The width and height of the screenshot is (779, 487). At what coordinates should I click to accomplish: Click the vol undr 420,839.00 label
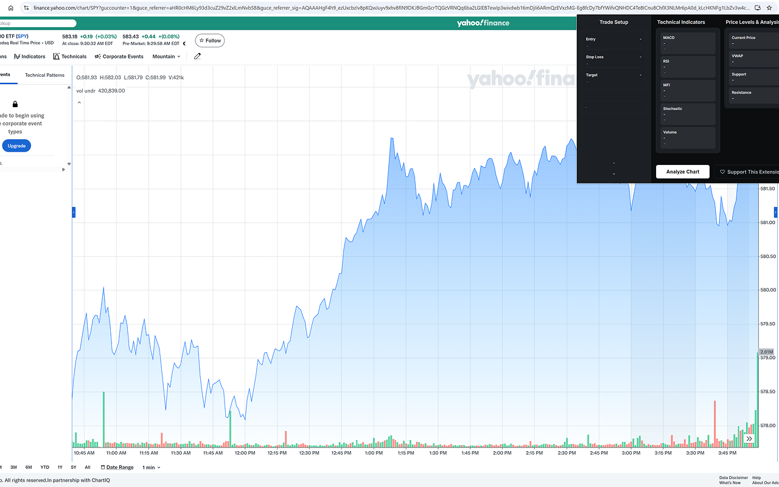pyautogui.click(x=100, y=91)
